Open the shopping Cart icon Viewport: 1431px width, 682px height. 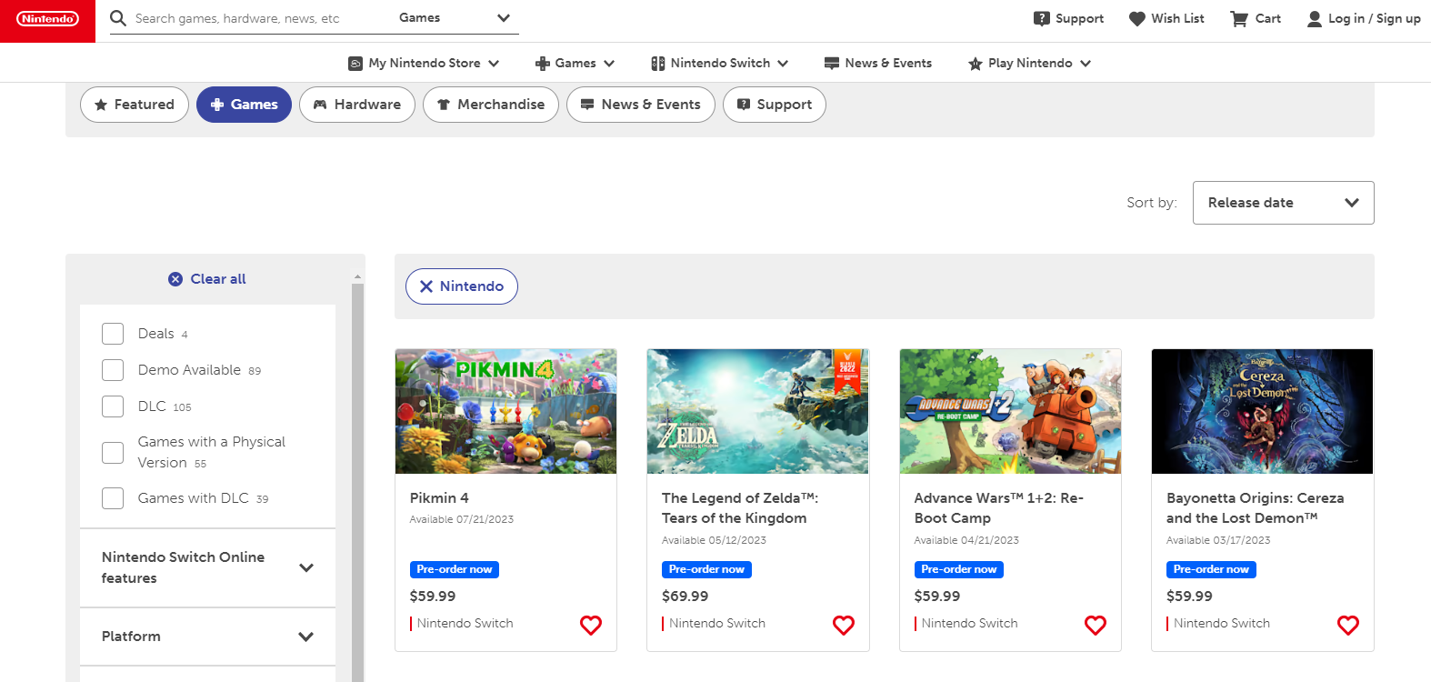(1239, 19)
